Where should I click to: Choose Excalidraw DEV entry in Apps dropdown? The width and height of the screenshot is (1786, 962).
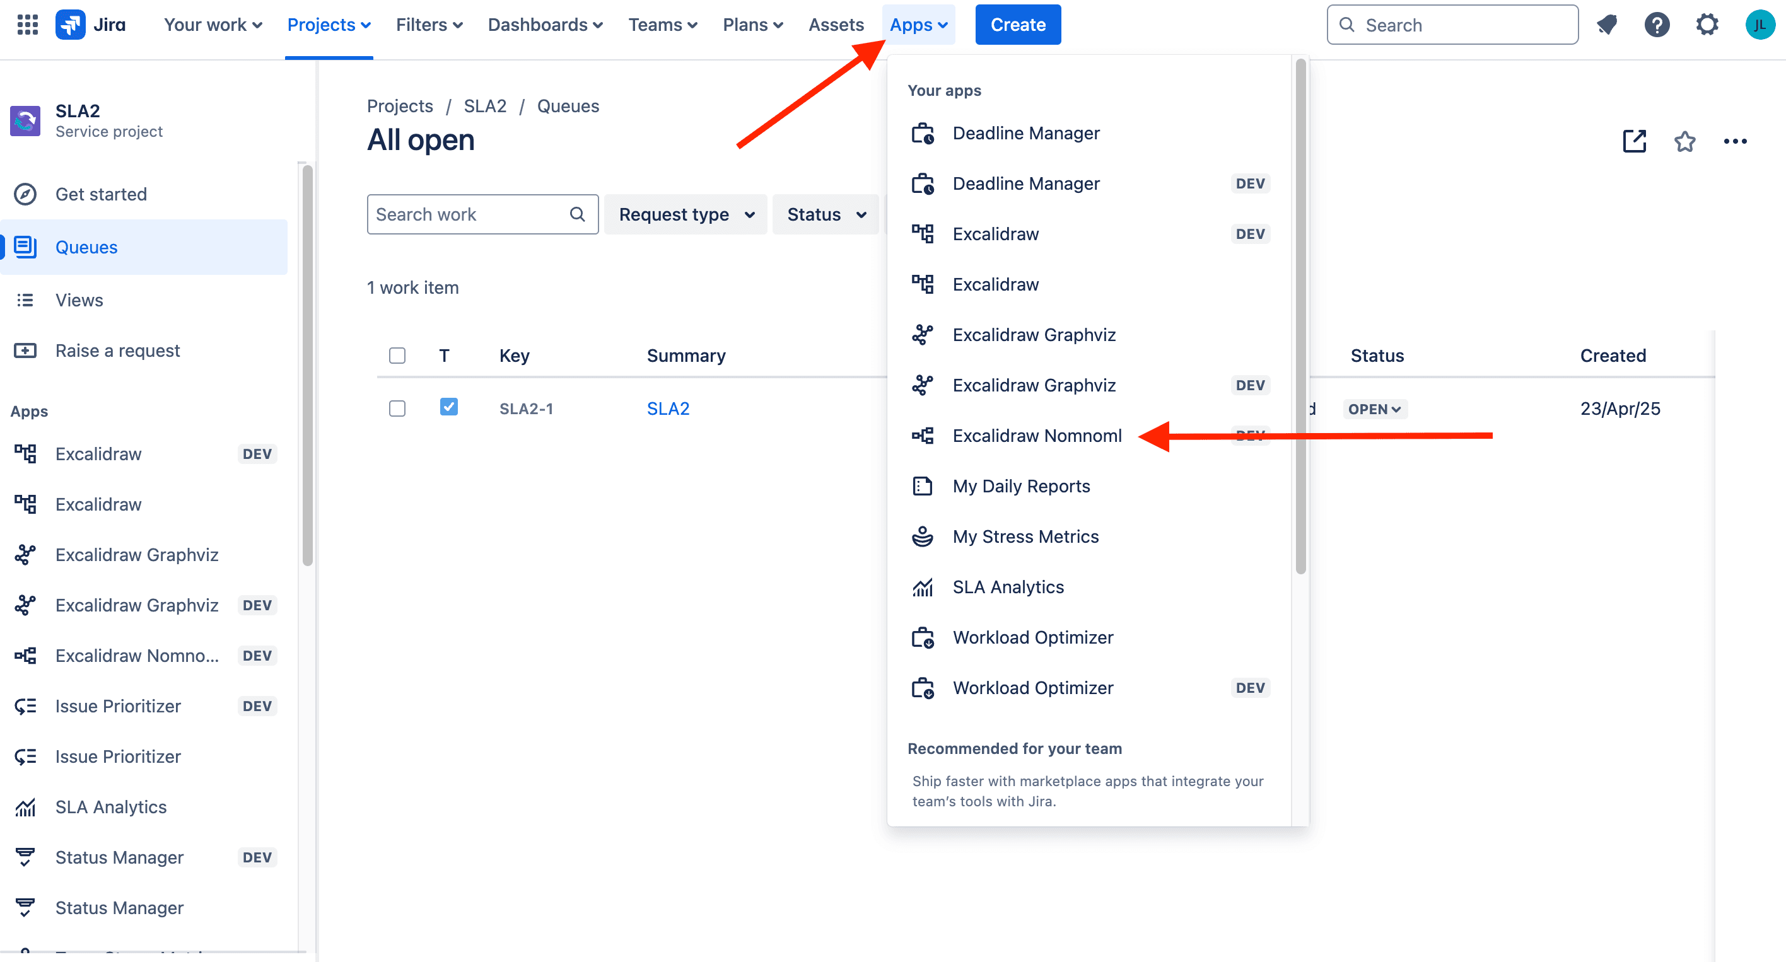tap(1090, 234)
